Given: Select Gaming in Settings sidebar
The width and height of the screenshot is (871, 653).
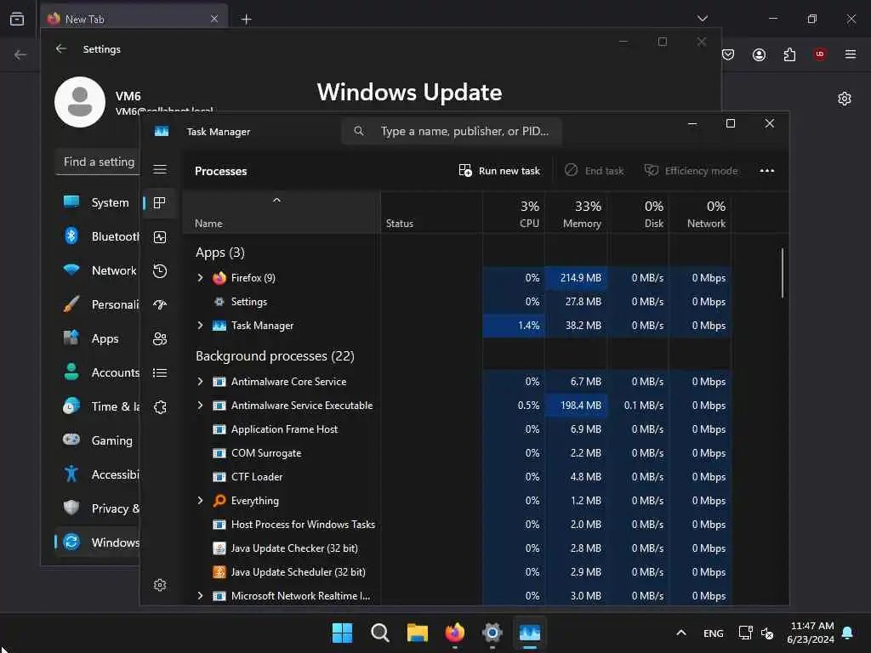Looking at the screenshot, I should coord(97,440).
